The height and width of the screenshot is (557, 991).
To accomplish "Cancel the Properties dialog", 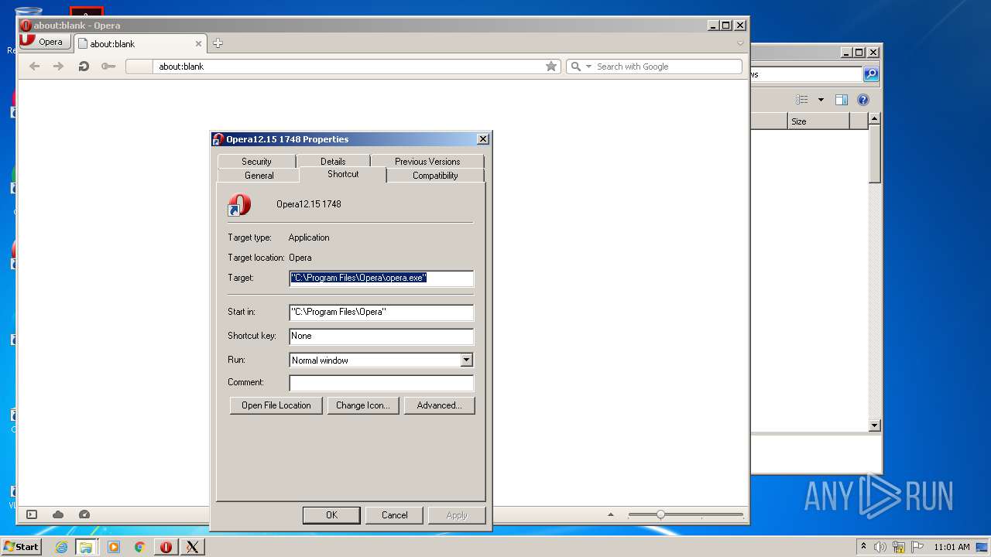I will click(x=394, y=515).
